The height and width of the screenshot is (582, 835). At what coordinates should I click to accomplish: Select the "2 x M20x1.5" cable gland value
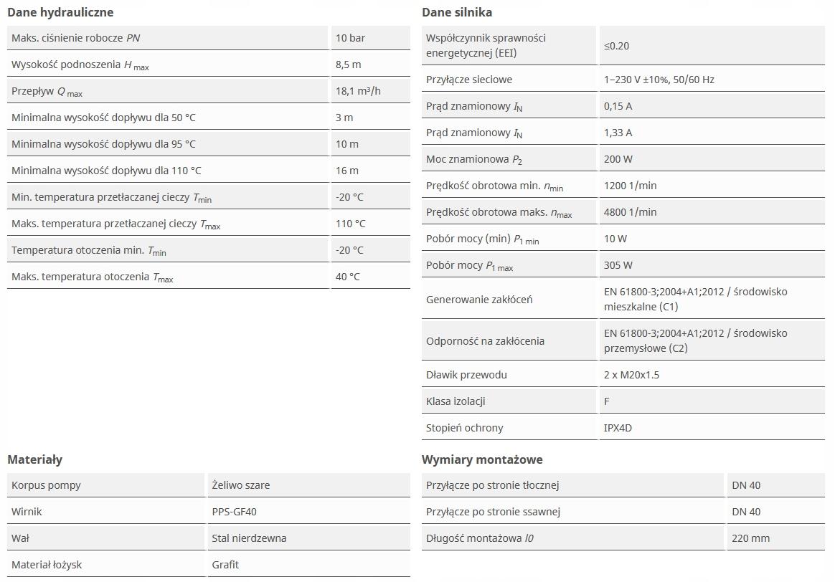pyautogui.click(x=633, y=375)
